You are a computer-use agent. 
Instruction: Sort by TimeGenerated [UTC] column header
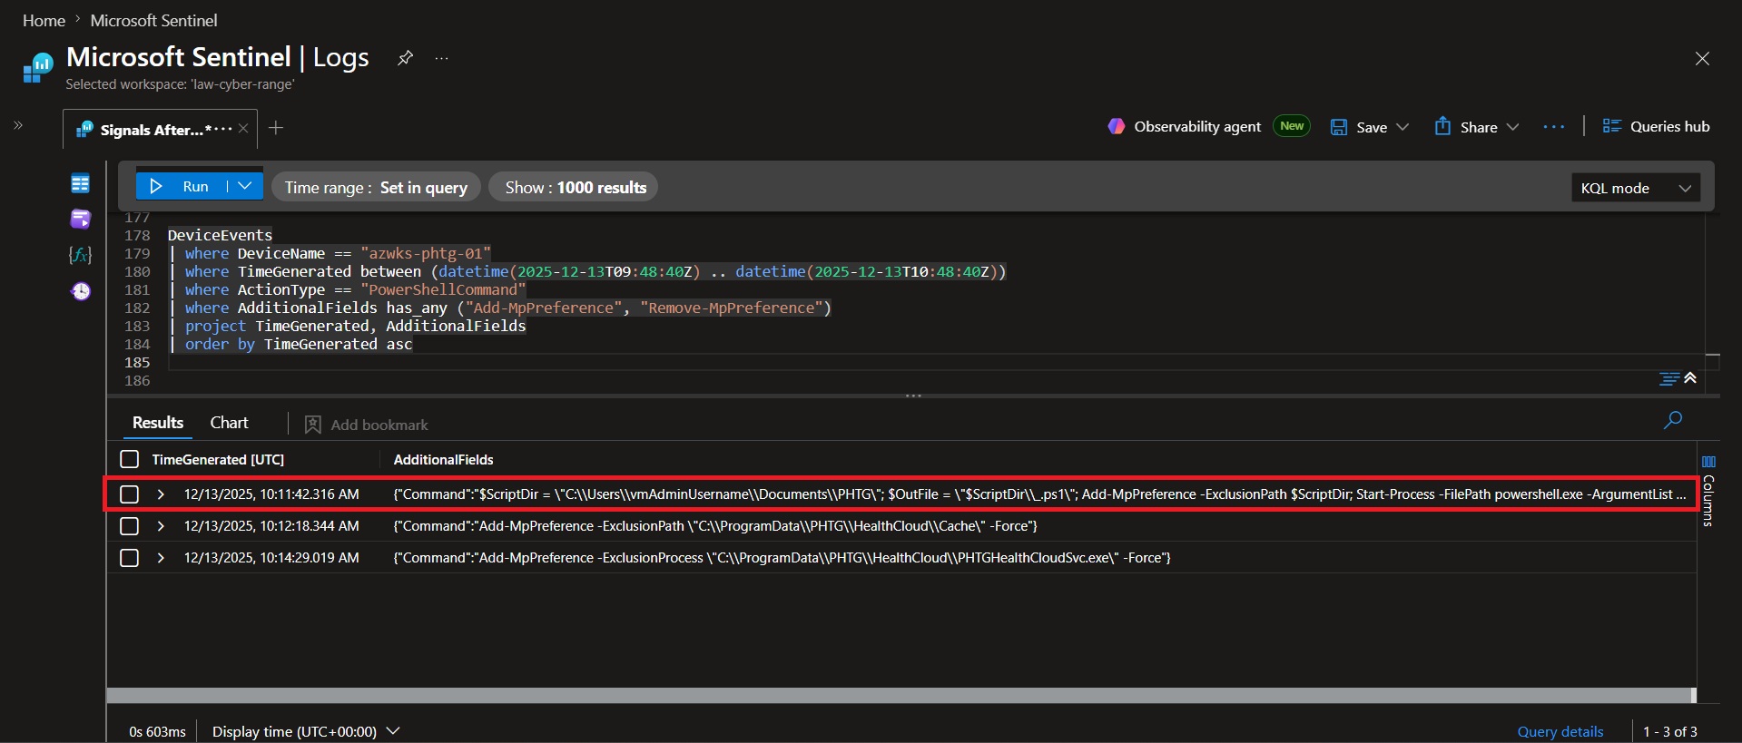[x=218, y=460]
